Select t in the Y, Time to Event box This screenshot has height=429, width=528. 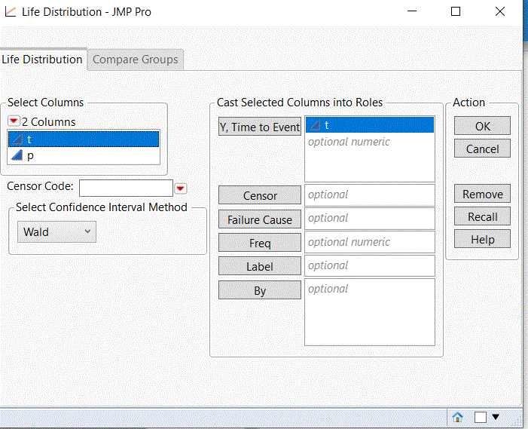[x=369, y=125]
